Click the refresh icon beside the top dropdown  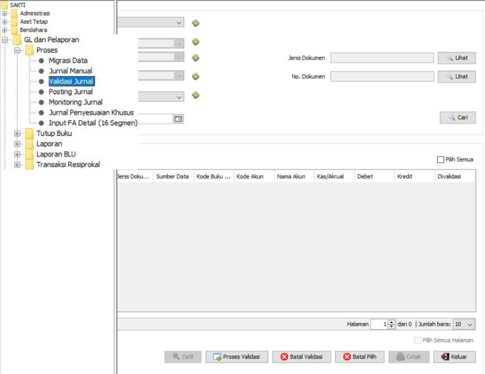pyautogui.click(x=195, y=23)
